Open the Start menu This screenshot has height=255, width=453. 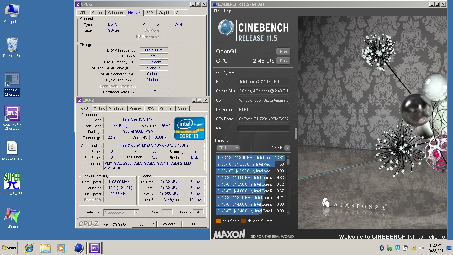coord(9,248)
